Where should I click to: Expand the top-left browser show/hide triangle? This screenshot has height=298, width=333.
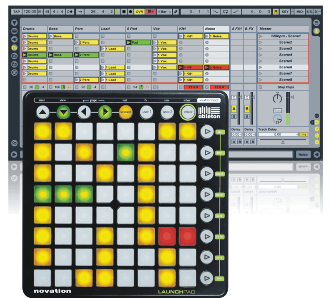tap(15, 22)
